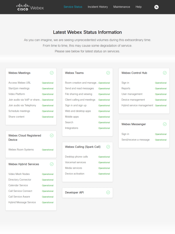
Task: Click the Webex Teams status check icon
Action: [108, 73]
